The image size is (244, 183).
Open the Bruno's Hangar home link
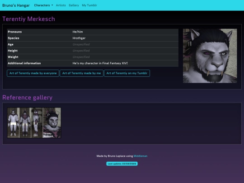click(16, 5)
